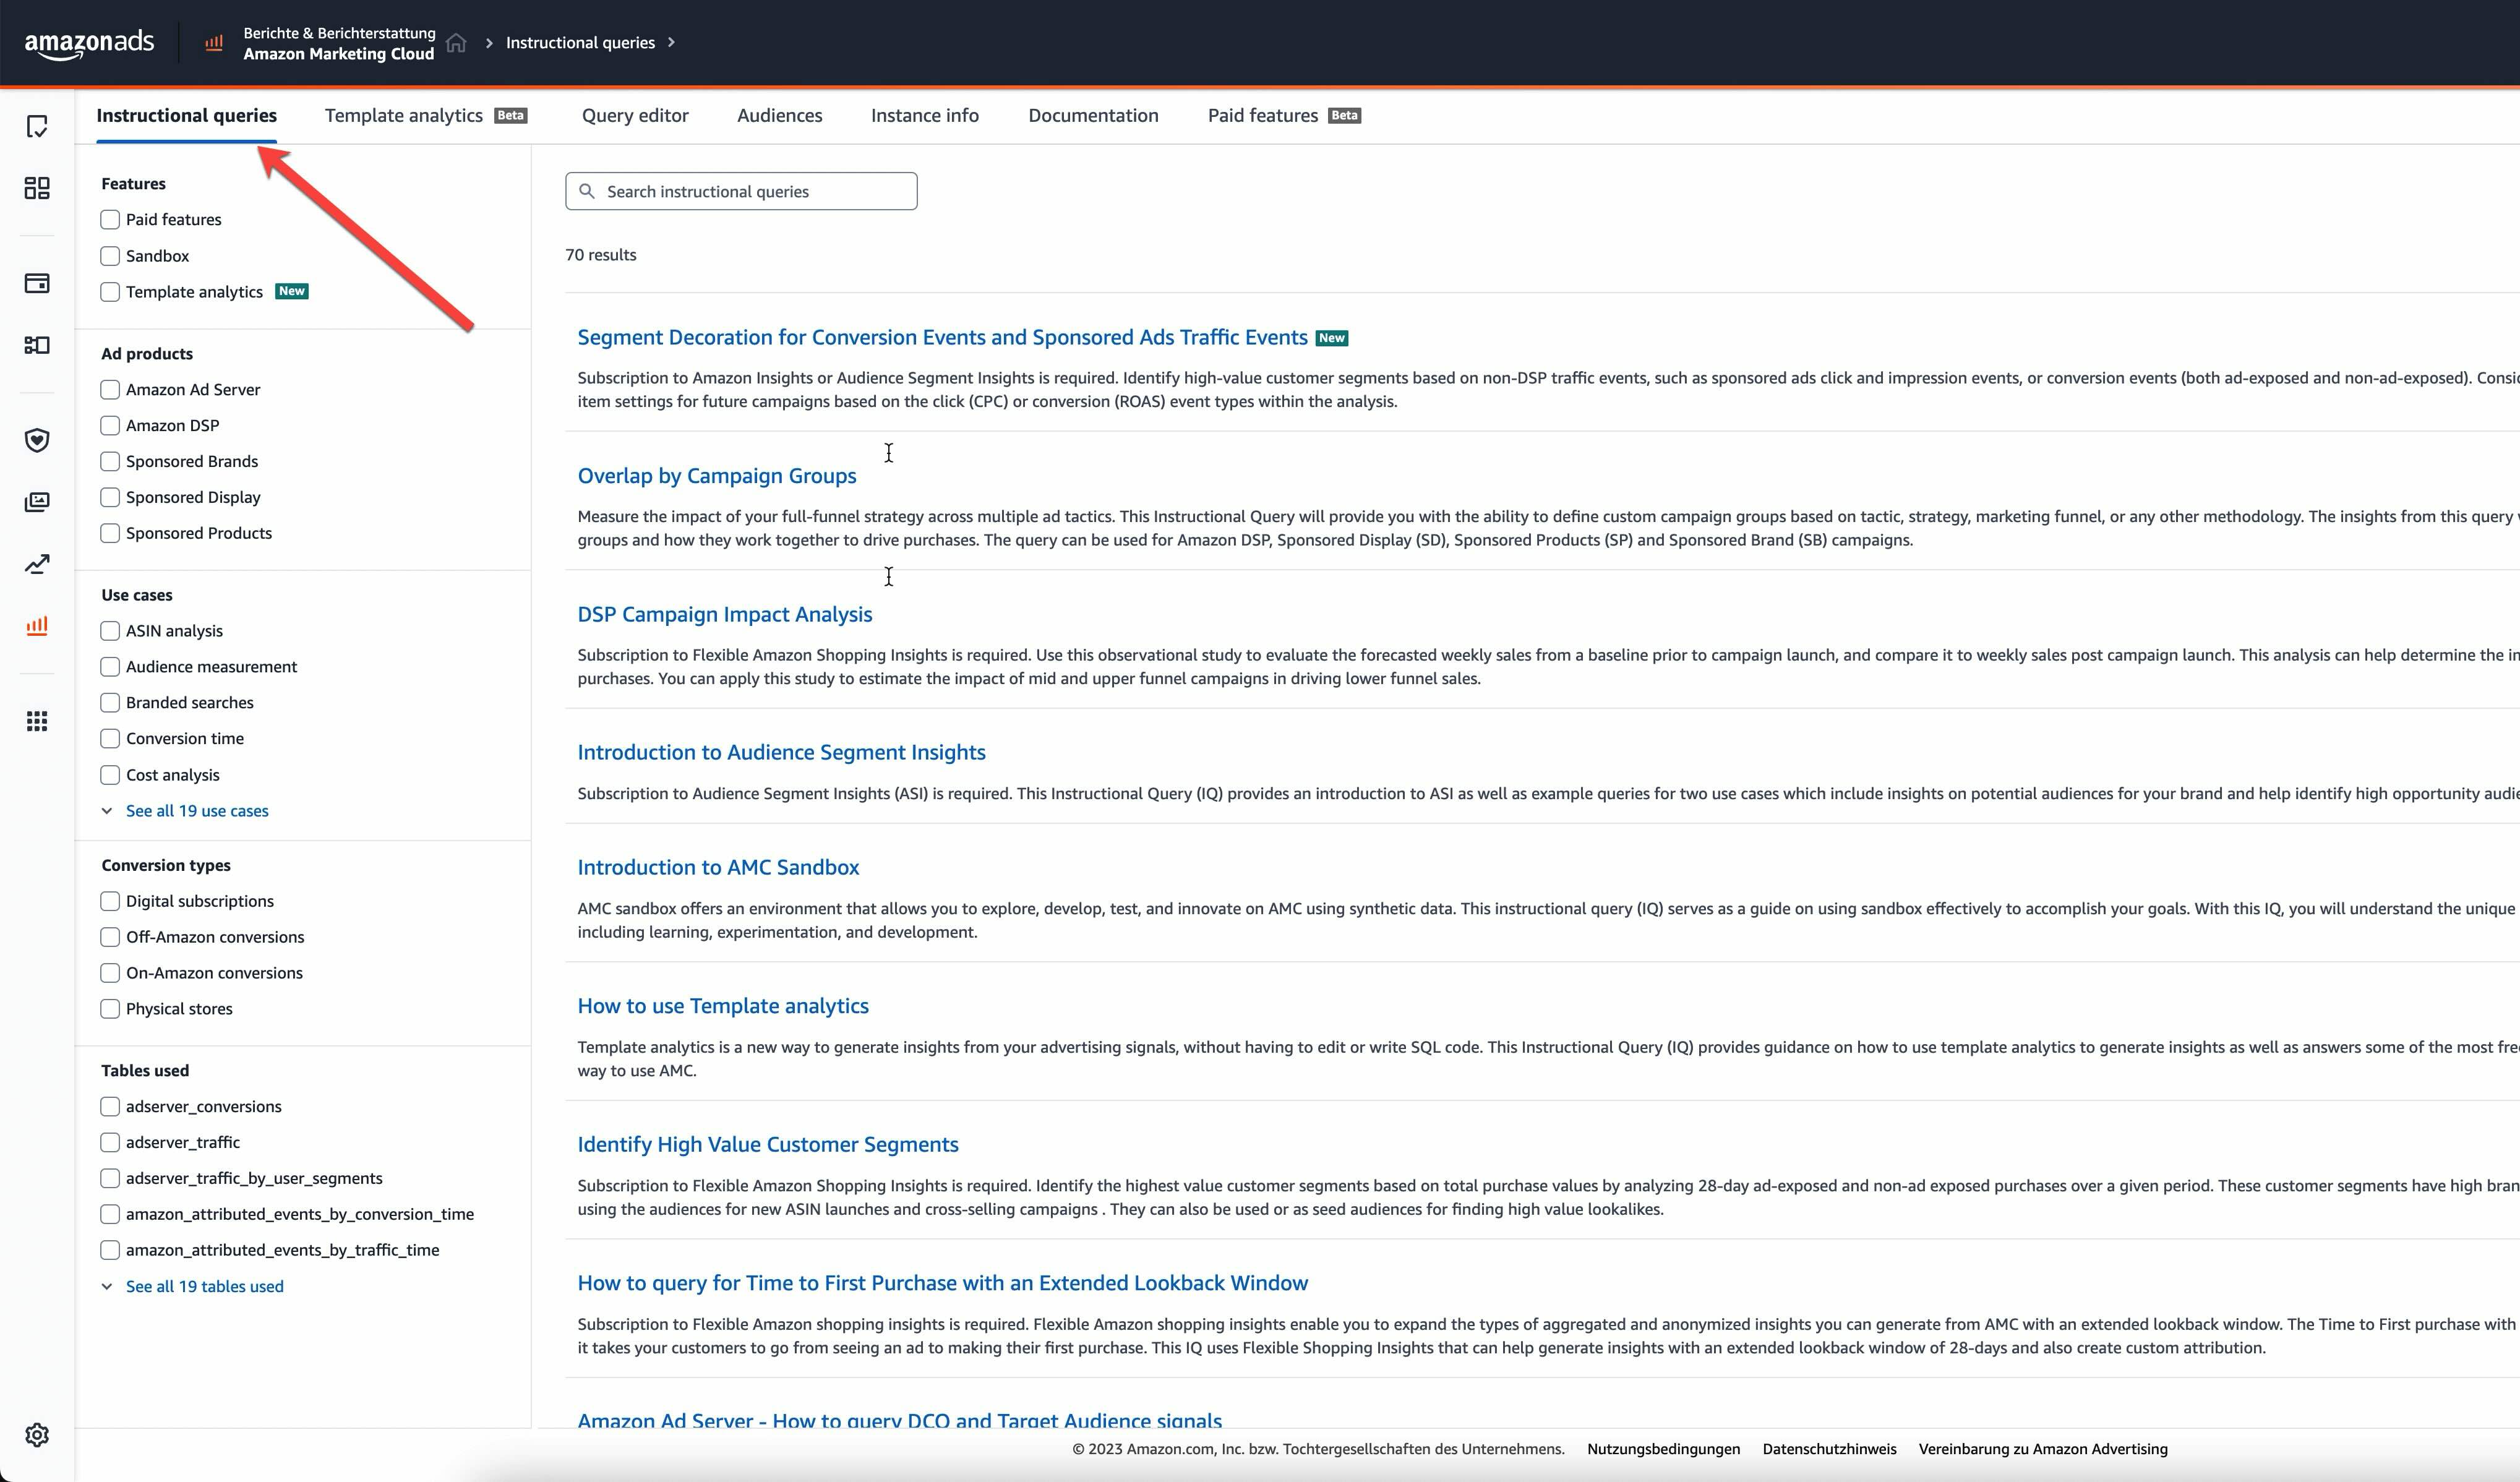The width and height of the screenshot is (2520, 1482).
Task: Select Physical stores checkbox
Action: point(110,1009)
